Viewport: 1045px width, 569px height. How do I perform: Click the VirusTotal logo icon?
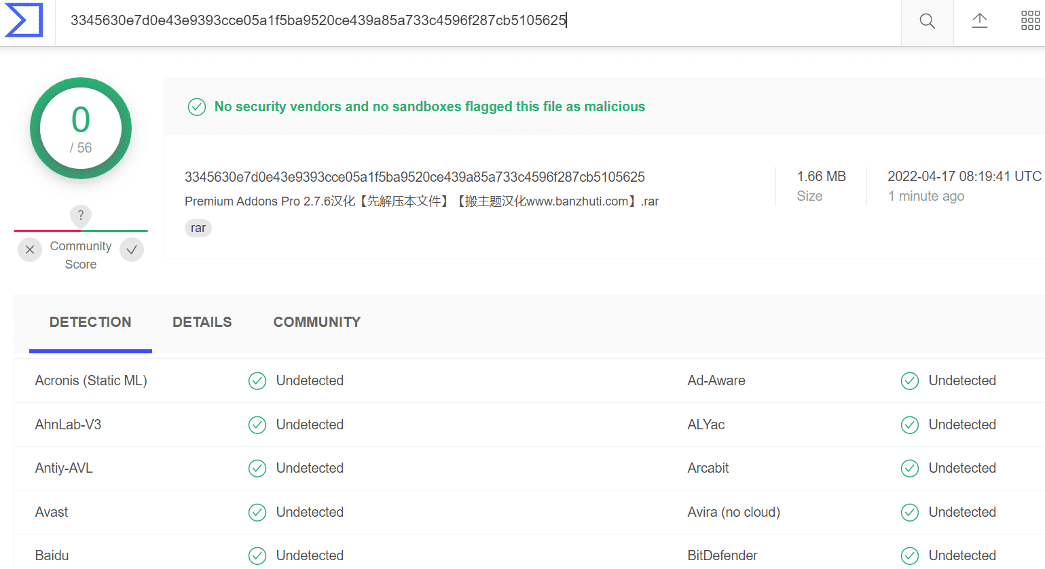(24, 20)
